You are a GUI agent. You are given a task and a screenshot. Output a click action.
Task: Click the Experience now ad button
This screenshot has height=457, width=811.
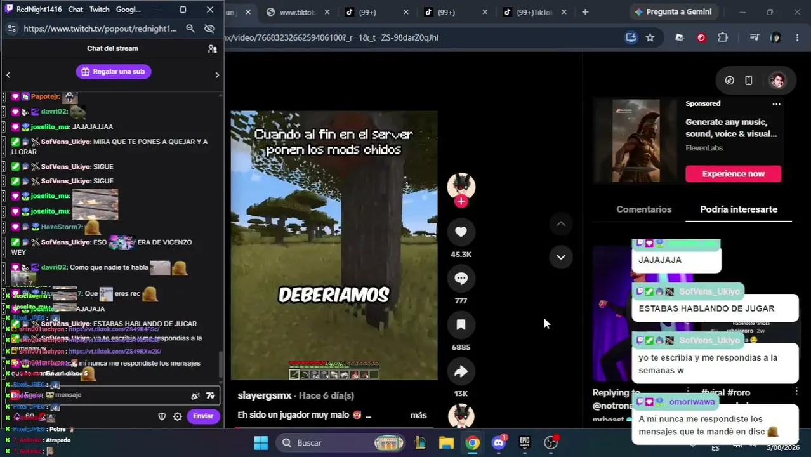pyautogui.click(x=733, y=174)
